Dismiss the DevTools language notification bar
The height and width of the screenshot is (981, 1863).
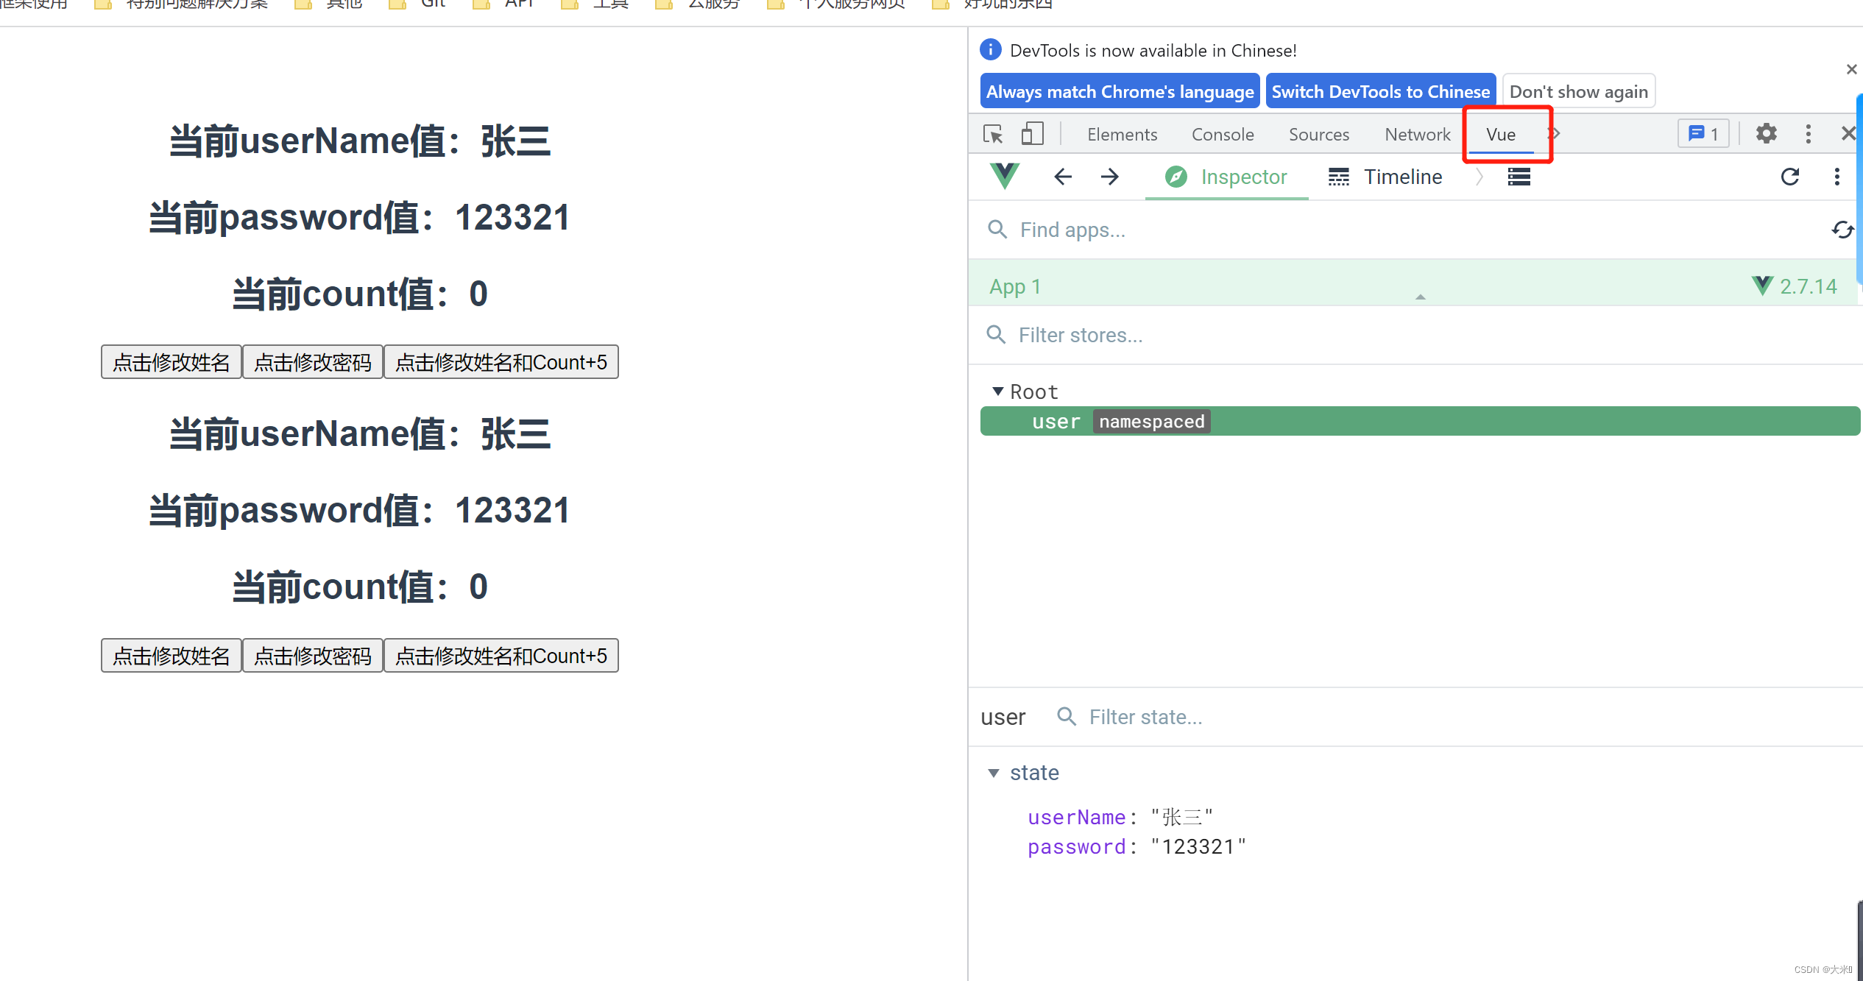coord(1851,69)
